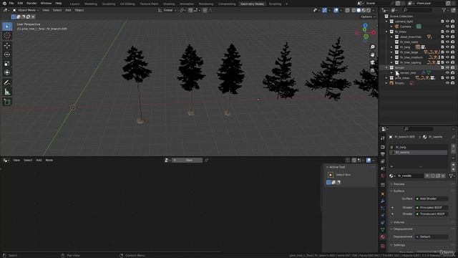Open the node editor Node menu

49,161
